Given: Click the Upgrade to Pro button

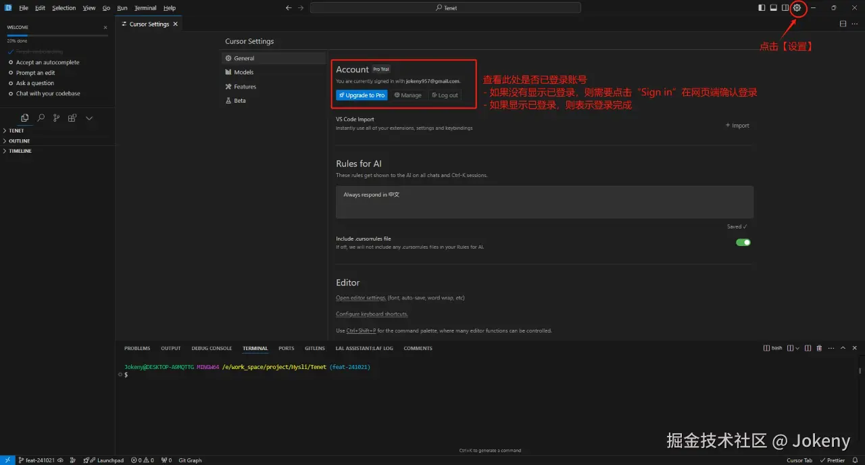Looking at the screenshot, I should (362, 95).
